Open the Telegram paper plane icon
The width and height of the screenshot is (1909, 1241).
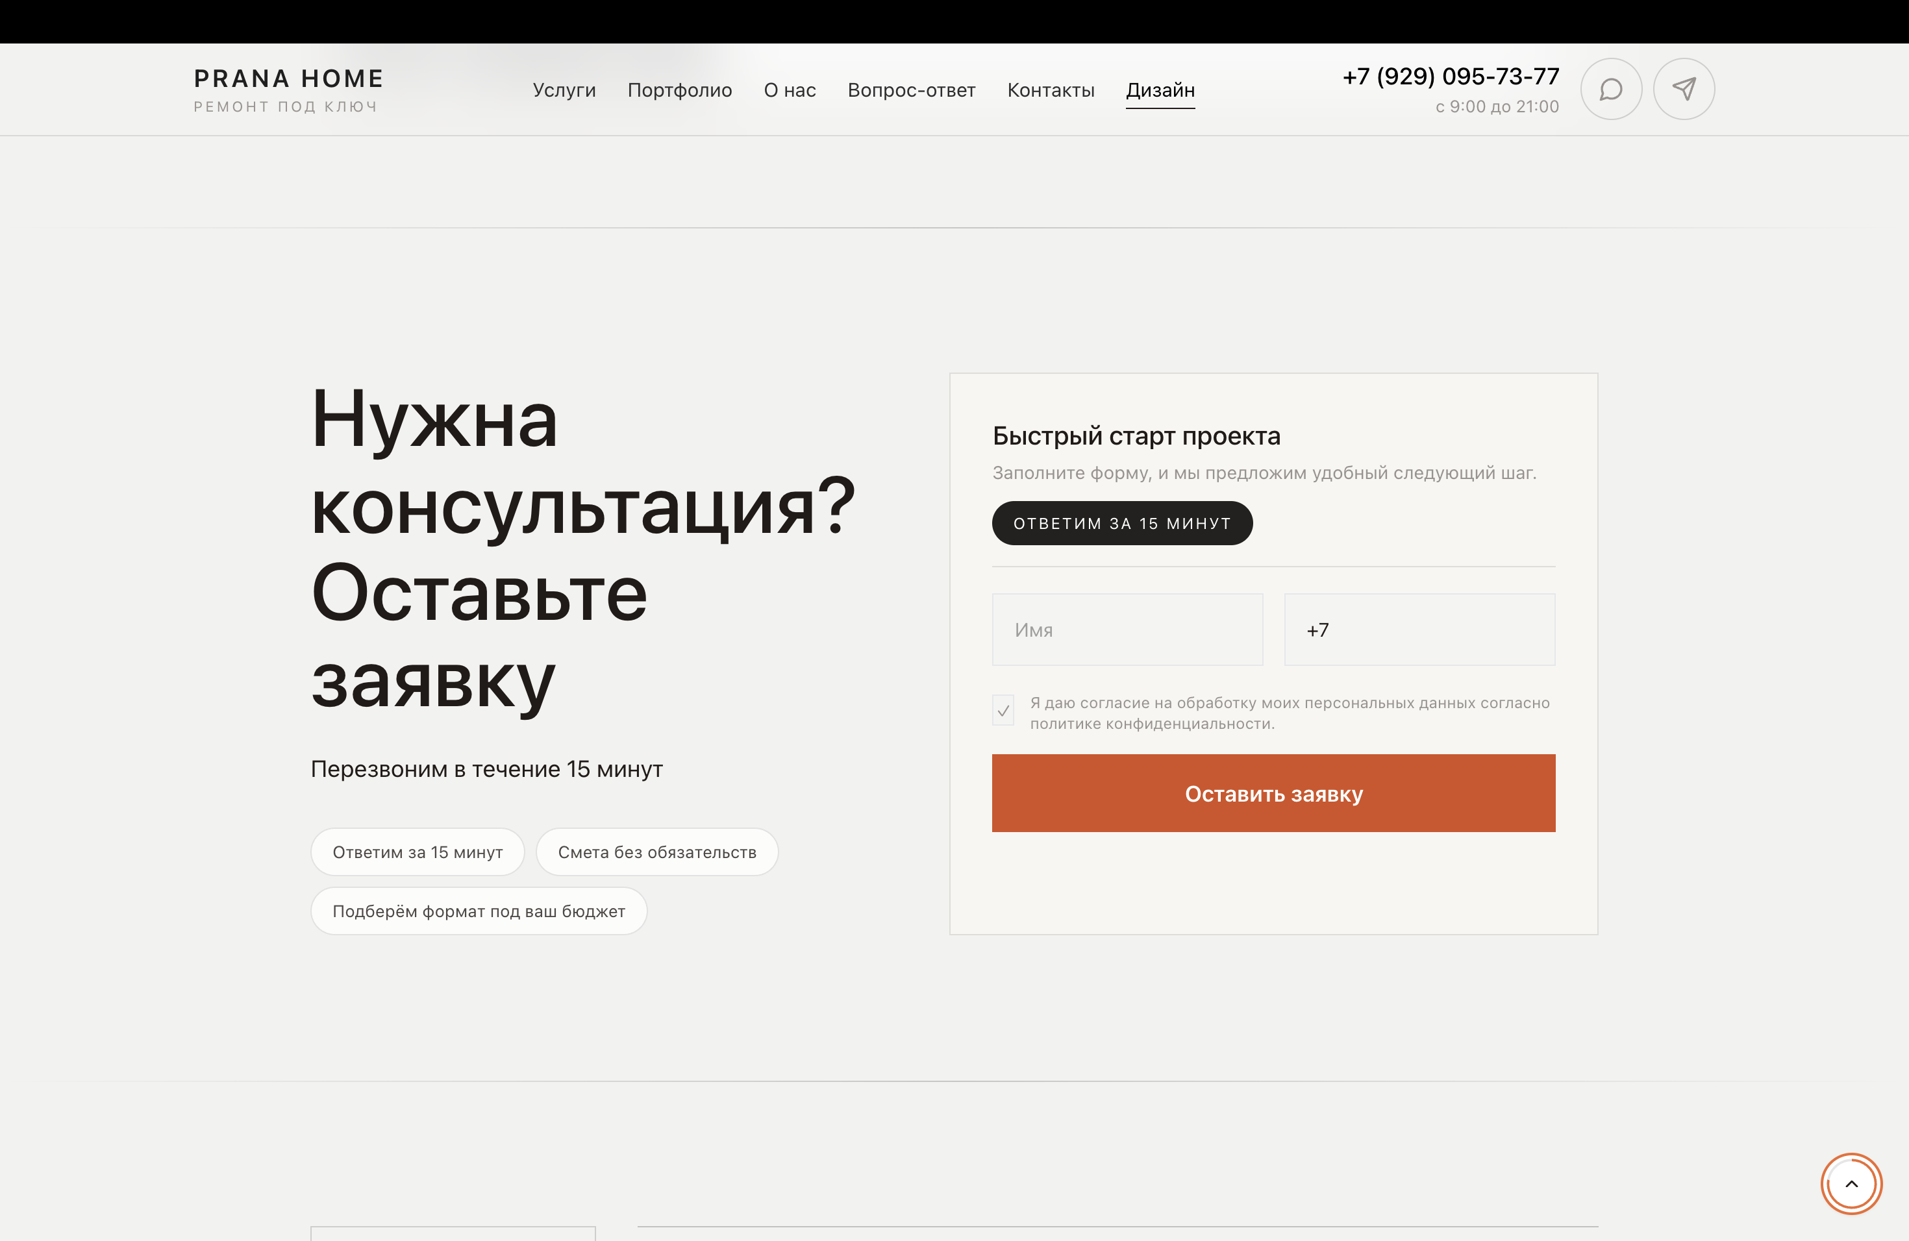pos(1684,89)
